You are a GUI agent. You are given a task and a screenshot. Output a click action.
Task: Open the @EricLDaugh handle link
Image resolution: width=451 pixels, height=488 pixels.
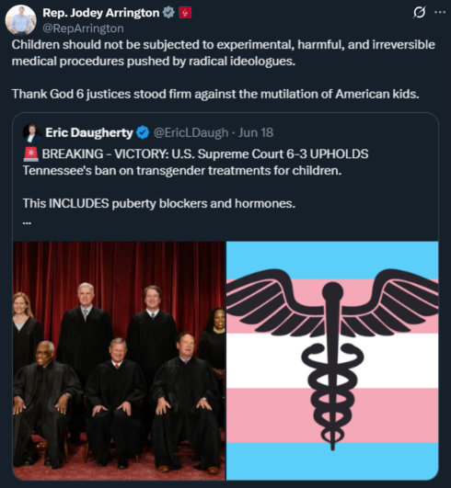(191, 133)
